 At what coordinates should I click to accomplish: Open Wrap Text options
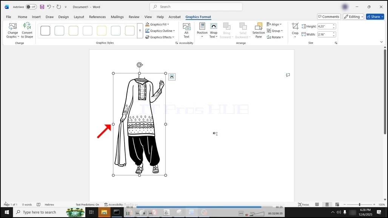click(x=214, y=30)
